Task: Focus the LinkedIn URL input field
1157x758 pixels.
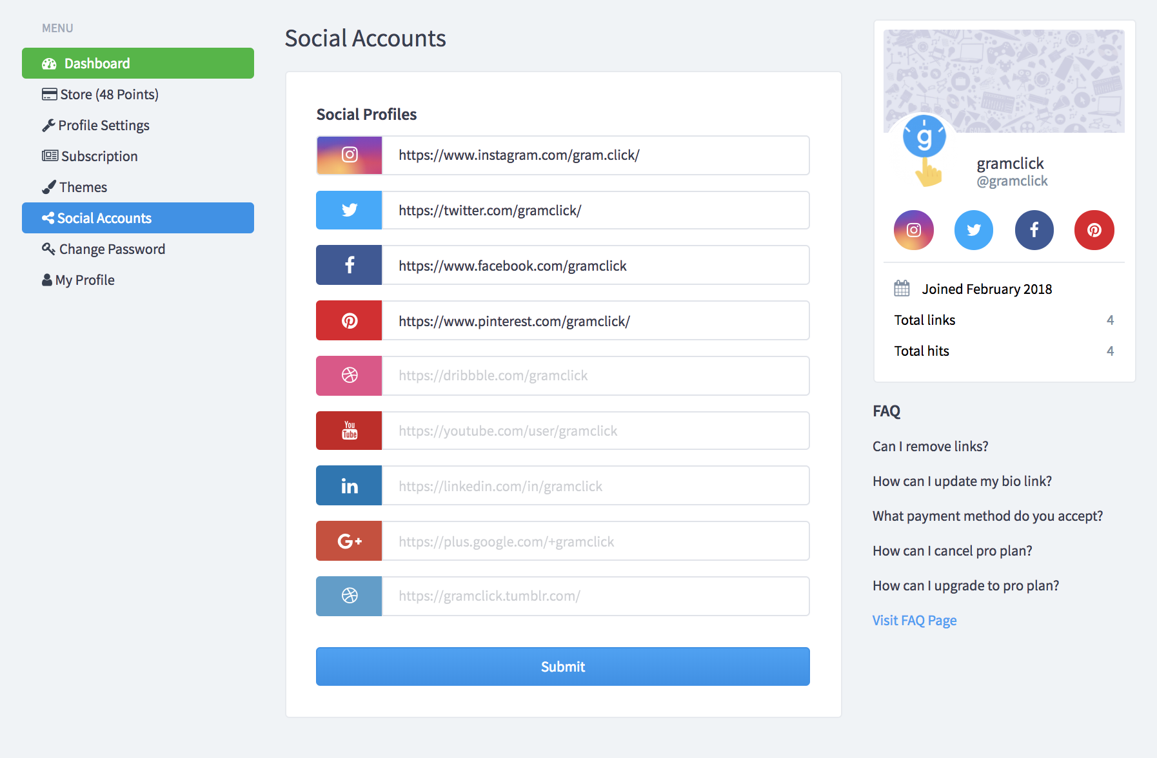Action: click(595, 485)
